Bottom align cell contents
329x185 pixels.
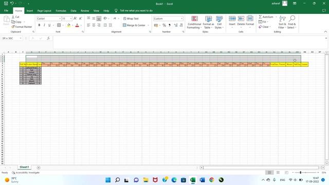click(x=99, y=18)
